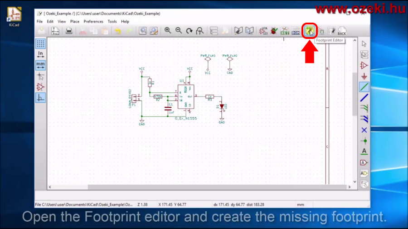Click horizontal scrollbar right arrow
The height and width of the screenshot is (229, 408).
350,187
